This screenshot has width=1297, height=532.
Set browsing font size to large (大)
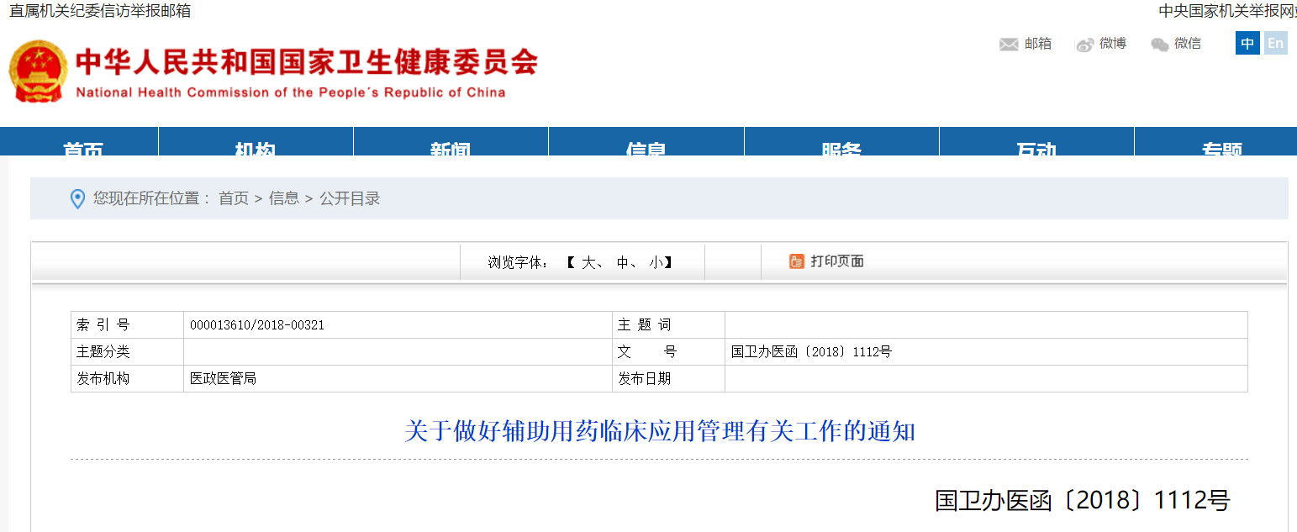(588, 262)
